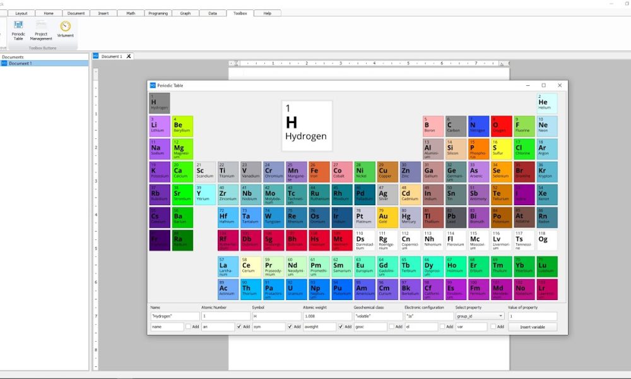Enable the Add checkbox beside el field
Viewport: 631px width, 379px height.
(x=442, y=327)
